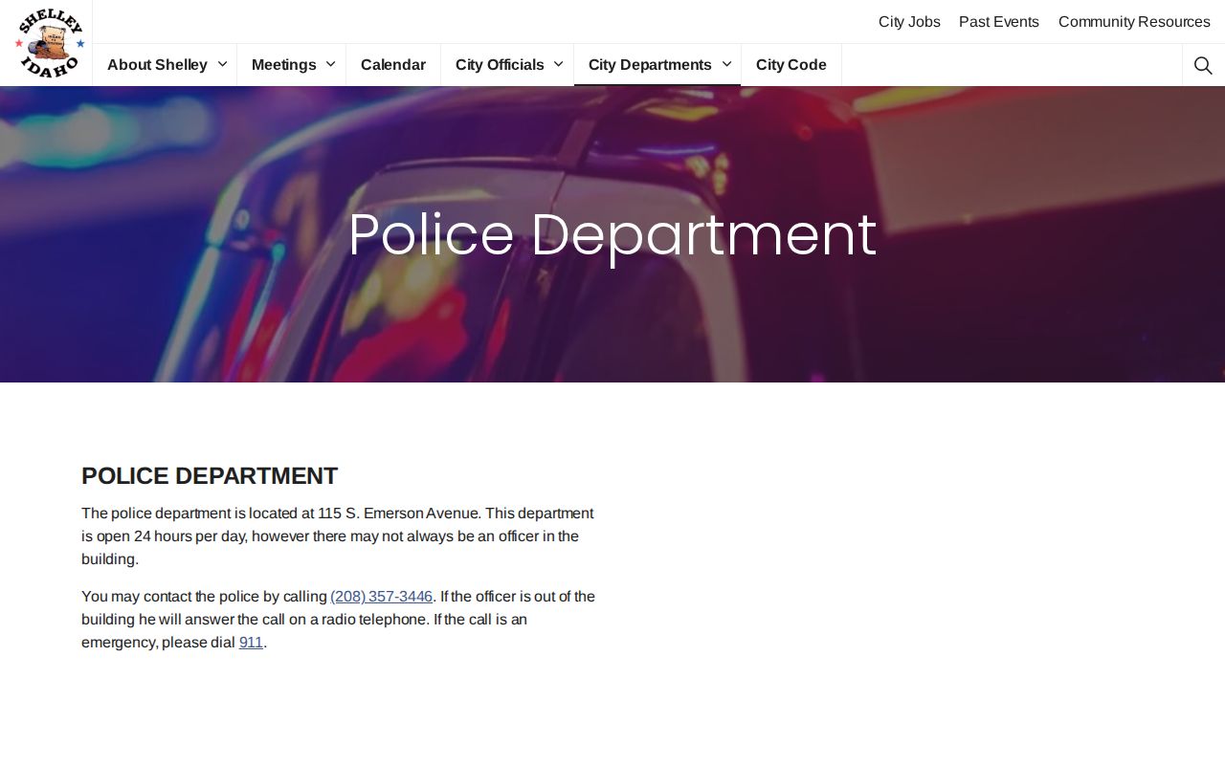Select the City Departments menu item
The width and height of the screenshot is (1225, 765).
pyautogui.click(x=650, y=65)
